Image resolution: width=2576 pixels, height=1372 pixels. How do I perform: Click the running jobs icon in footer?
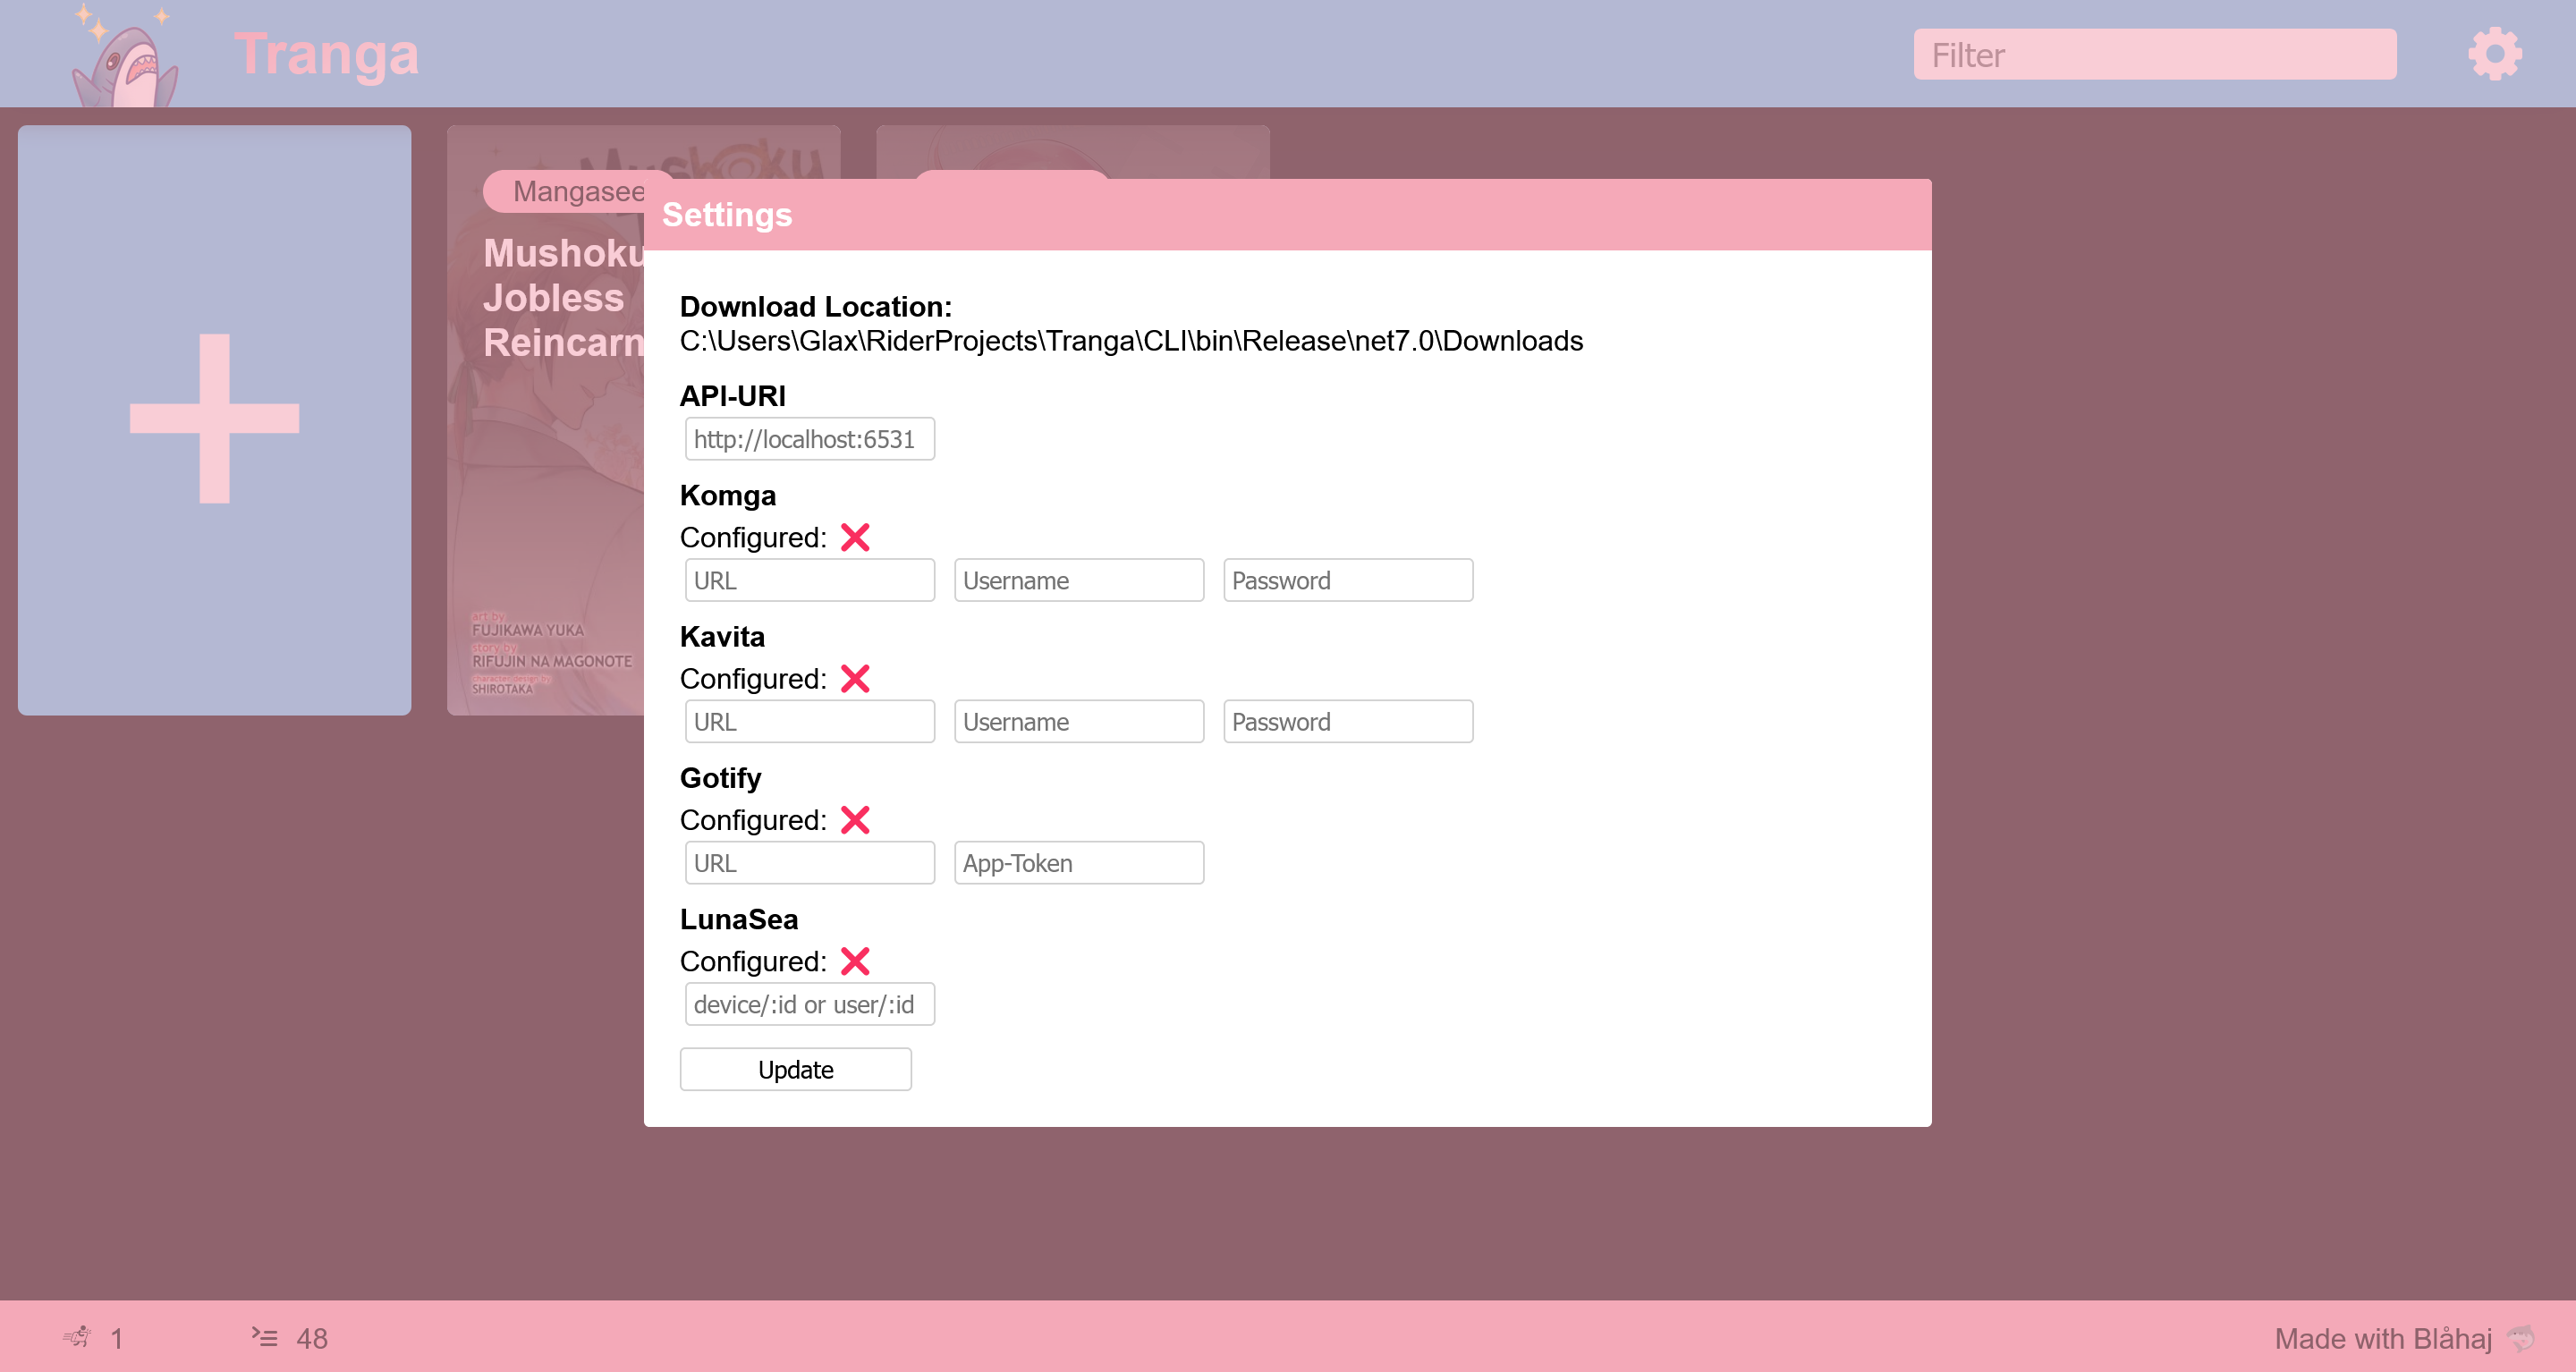tap(77, 1336)
